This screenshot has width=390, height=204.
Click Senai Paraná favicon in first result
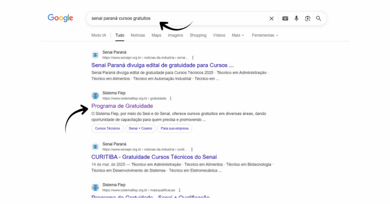[x=95, y=55]
